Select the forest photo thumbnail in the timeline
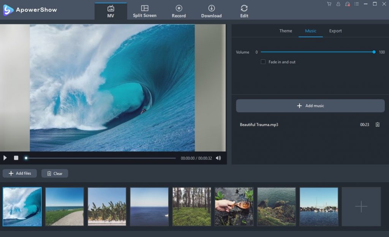Screen dimensions: 389x237 pos(191,207)
